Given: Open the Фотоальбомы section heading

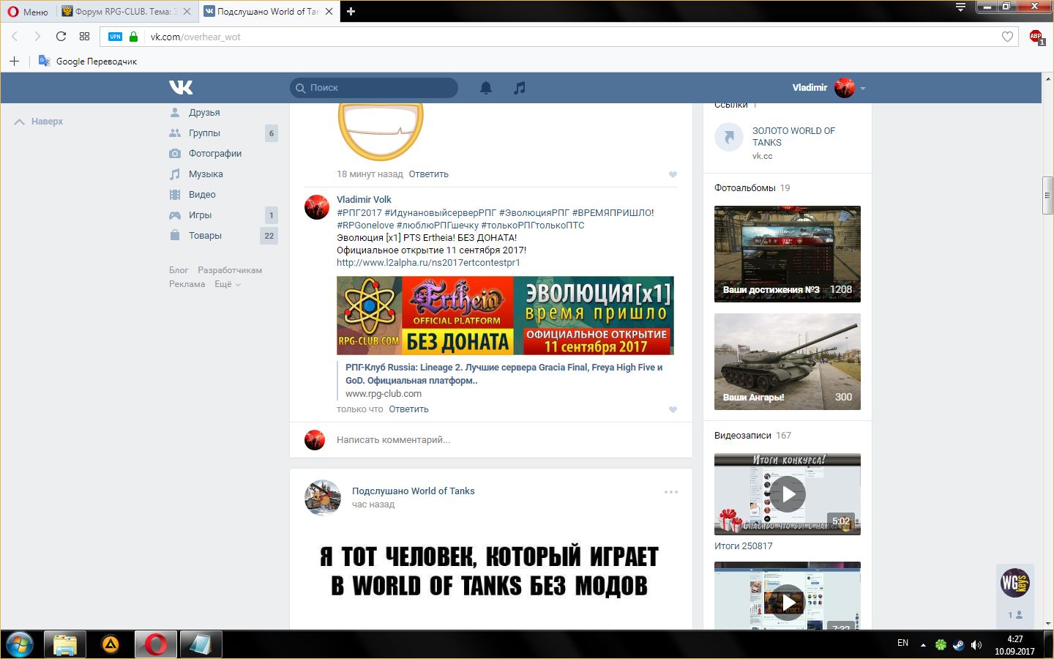Looking at the screenshot, I should pos(745,188).
